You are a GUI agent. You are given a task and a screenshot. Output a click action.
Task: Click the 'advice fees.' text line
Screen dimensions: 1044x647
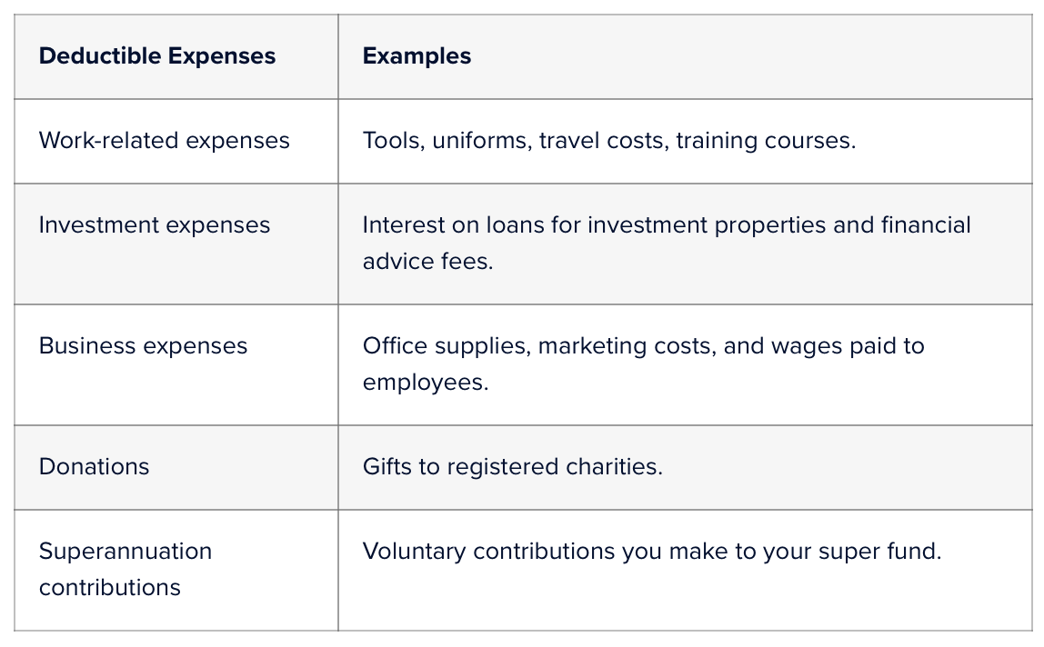tap(427, 262)
